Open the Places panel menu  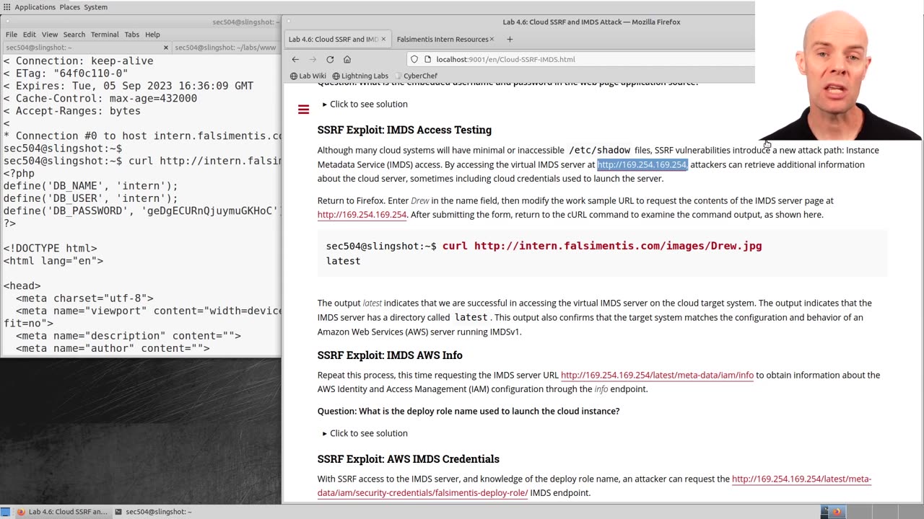[x=70, y=7]
